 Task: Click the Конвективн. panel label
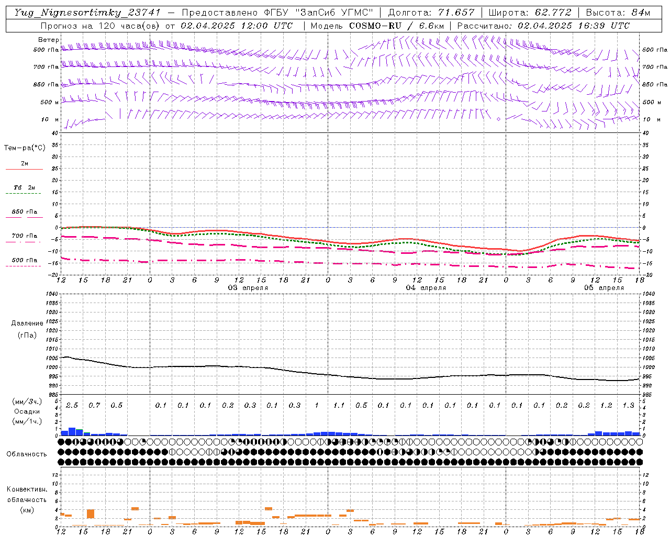27,489
